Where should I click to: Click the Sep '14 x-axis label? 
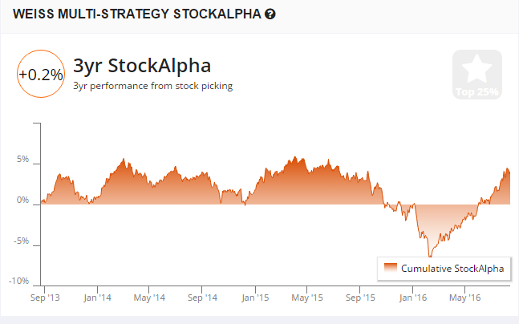203,298
